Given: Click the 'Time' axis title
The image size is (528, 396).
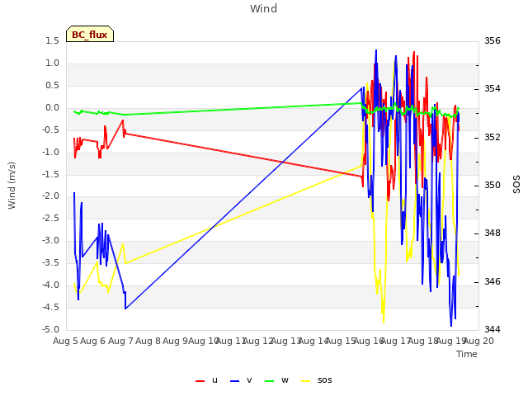Looking at the screenshot, I should tap(467, 354).
